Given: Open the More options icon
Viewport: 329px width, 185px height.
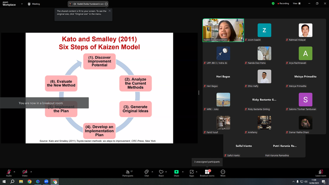Looking at the screenshot, I should (x=223, y=172).
